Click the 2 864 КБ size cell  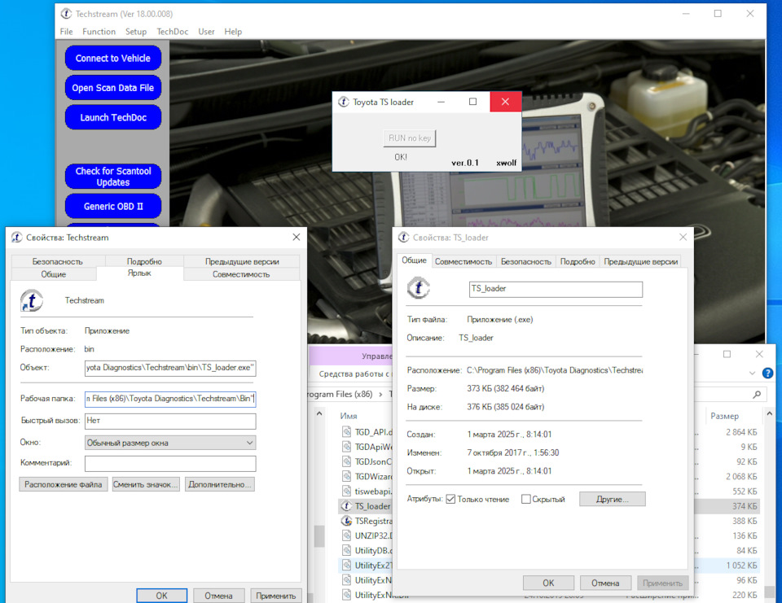[741, 432]
